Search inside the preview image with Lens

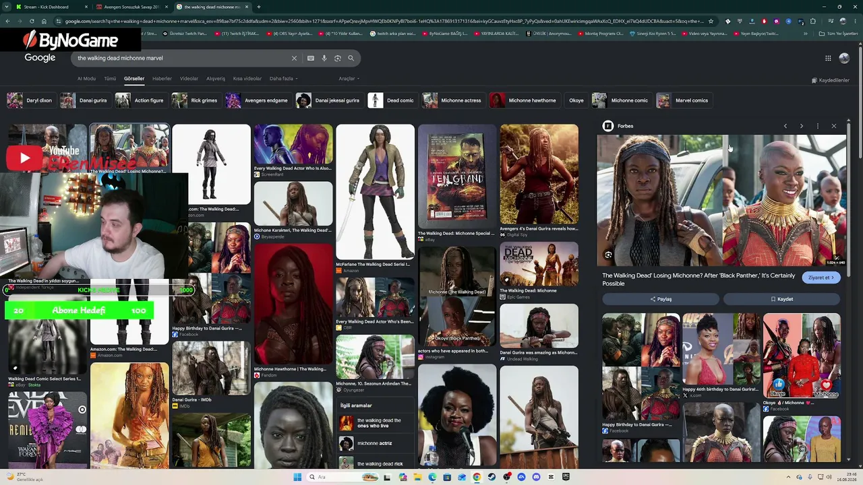(x=608, y=255)
